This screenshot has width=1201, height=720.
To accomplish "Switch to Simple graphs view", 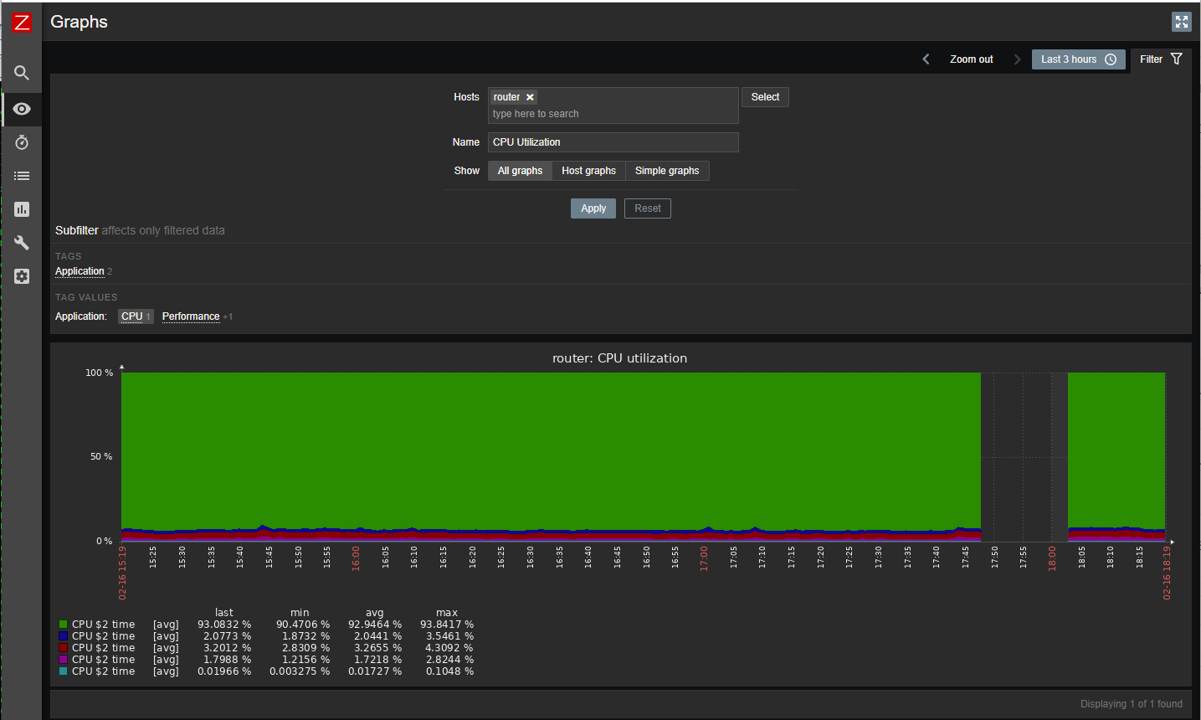I will coord(667,171).
